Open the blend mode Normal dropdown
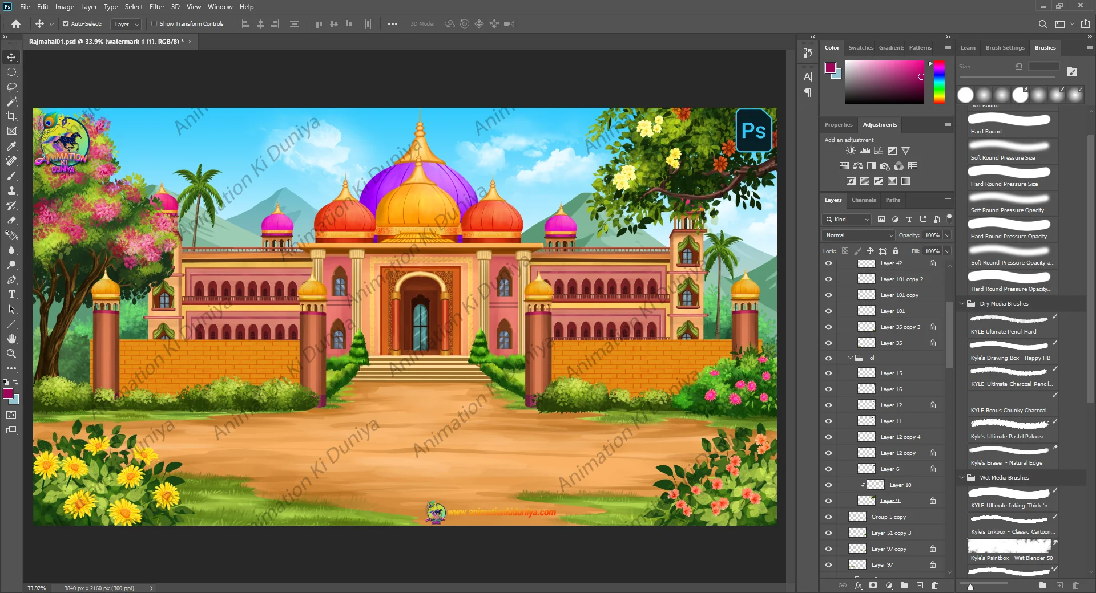This screenshot has width=1096, height=593. point(858,235)
